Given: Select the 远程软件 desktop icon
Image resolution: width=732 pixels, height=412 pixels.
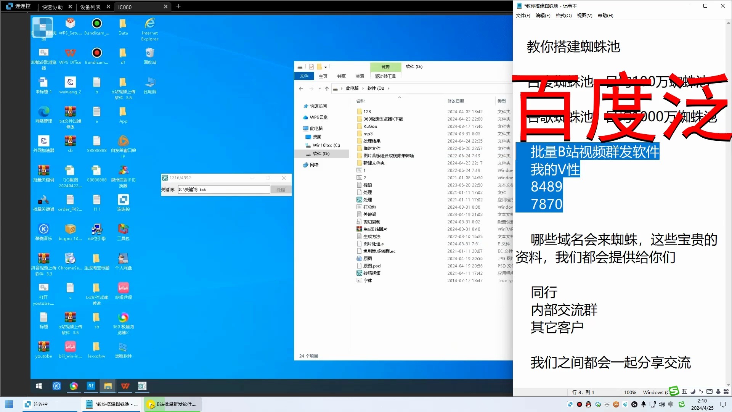Looking at the screenshot, I should point(123,349).
